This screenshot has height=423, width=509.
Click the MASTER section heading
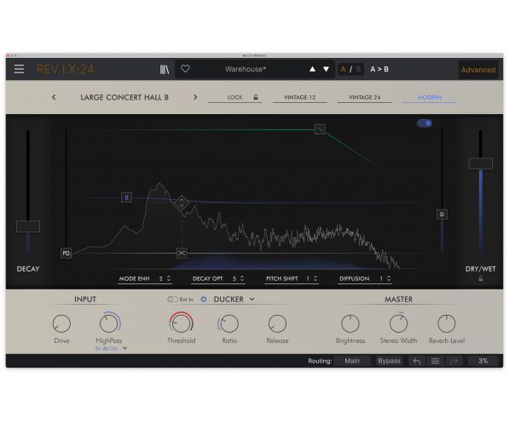399,300
